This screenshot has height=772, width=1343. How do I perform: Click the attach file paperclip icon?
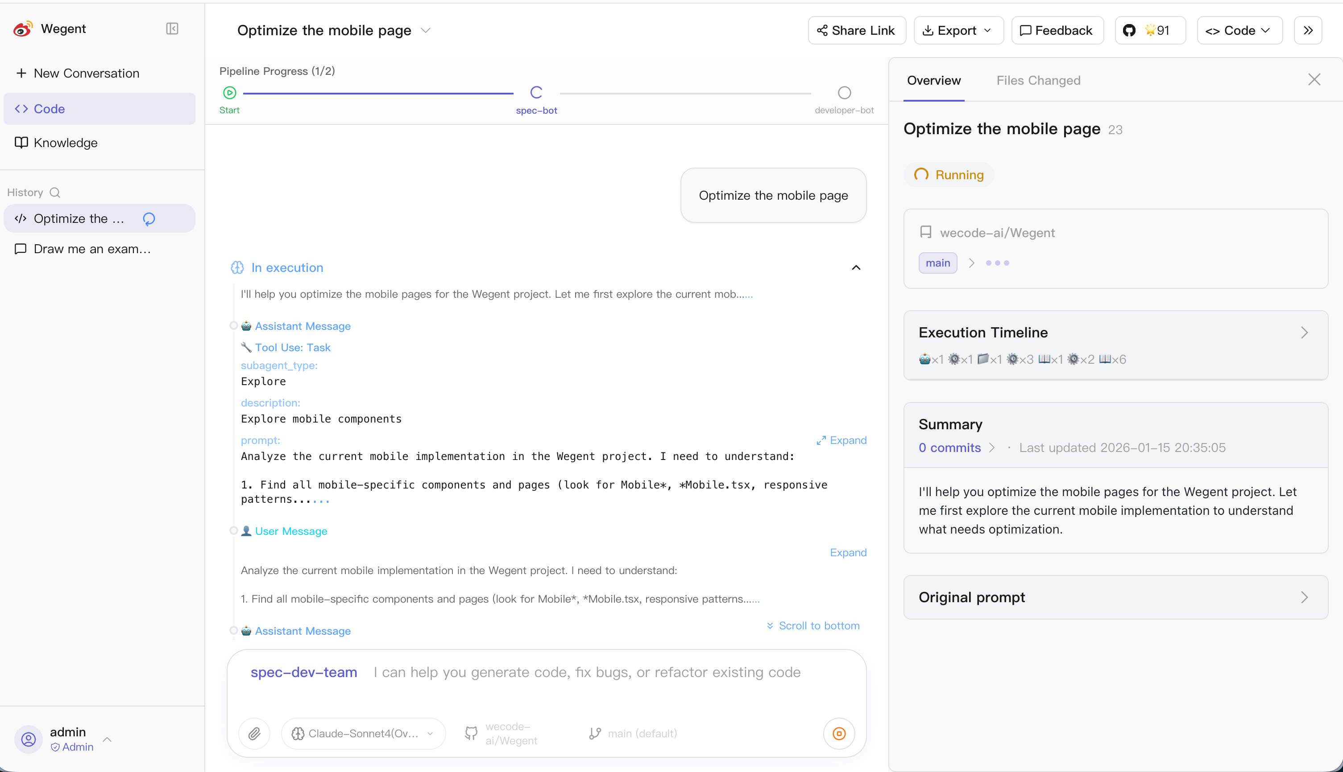pyautogui.click(x=255, y=733)
